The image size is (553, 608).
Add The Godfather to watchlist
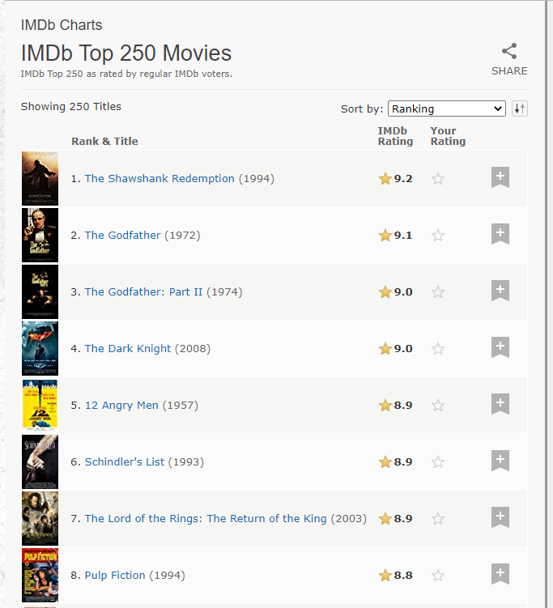[x=500, y=234]
